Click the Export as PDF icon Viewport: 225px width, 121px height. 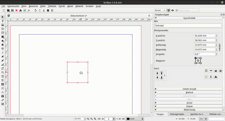29,10
